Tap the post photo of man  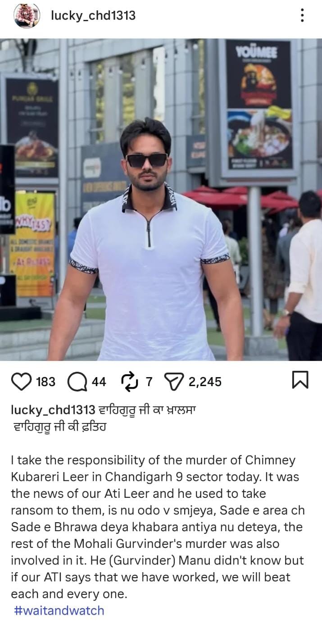(x=161, y=200)
